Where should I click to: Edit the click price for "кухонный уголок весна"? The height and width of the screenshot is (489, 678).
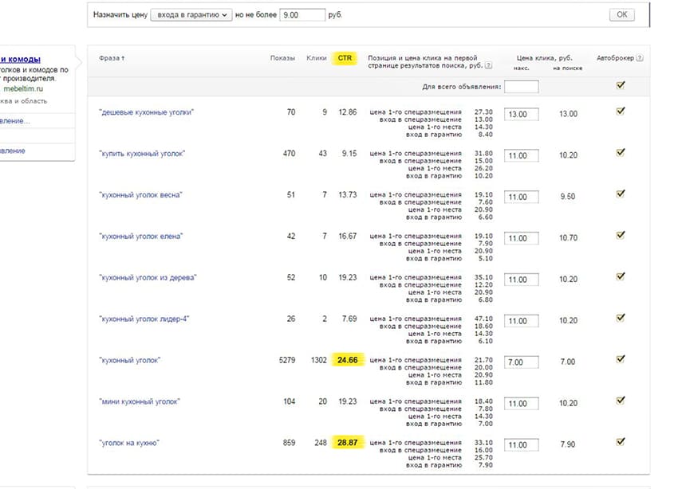[x=521, y=197]
